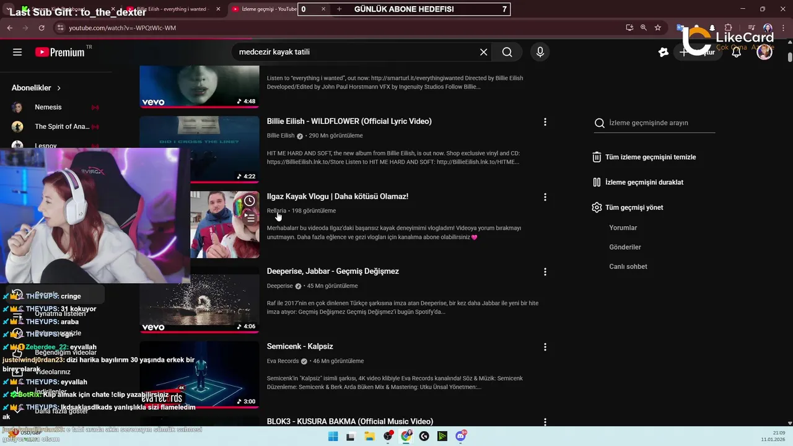The width and height of the screenshot is (793, 446).
Task: Open Semicenk Kalpsiz video thumbnail
Action: coord(199,375)
